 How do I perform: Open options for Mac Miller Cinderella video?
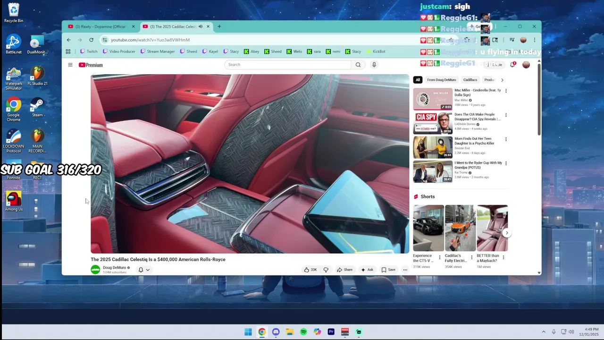click(x=506, y=91)
